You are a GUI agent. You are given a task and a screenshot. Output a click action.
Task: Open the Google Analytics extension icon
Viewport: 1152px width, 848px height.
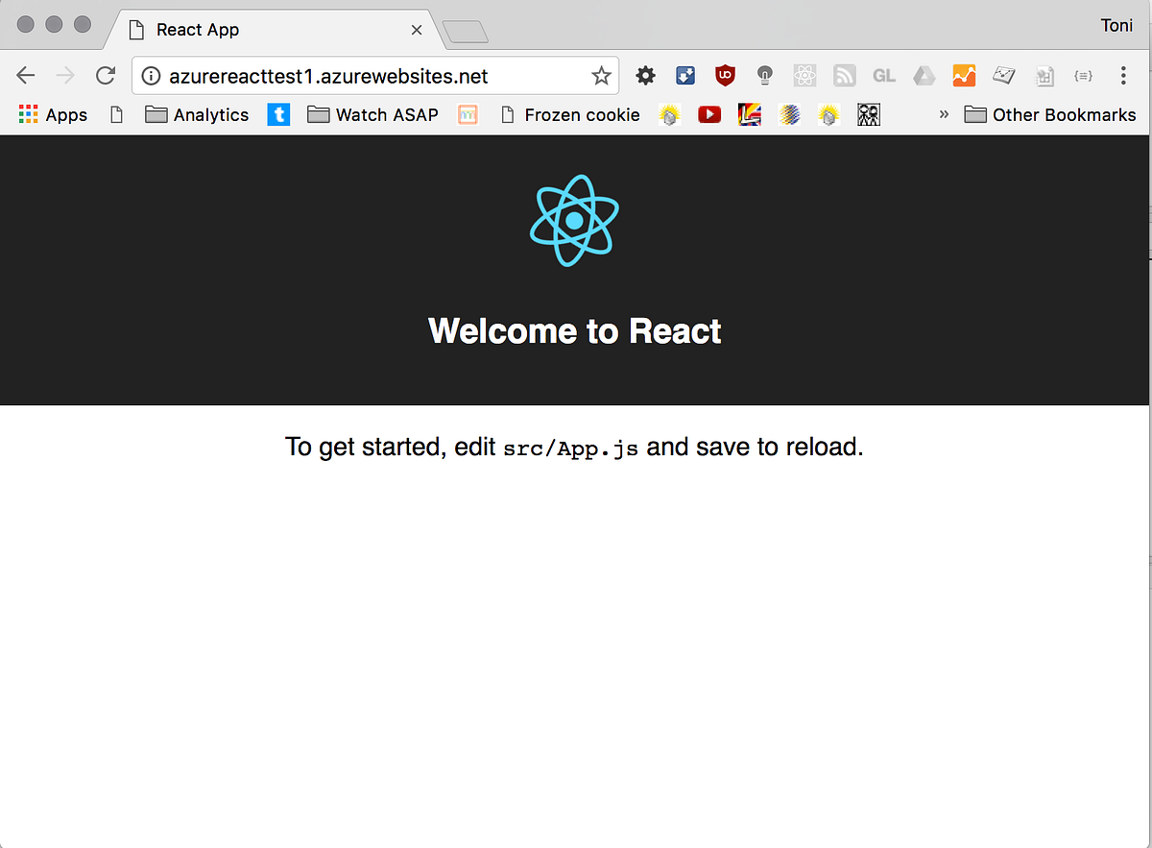pyautogui.click(x=964, y=75)
